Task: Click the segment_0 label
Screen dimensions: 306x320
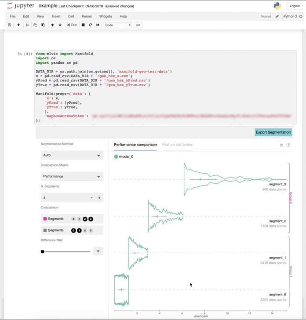Action: 277,295
